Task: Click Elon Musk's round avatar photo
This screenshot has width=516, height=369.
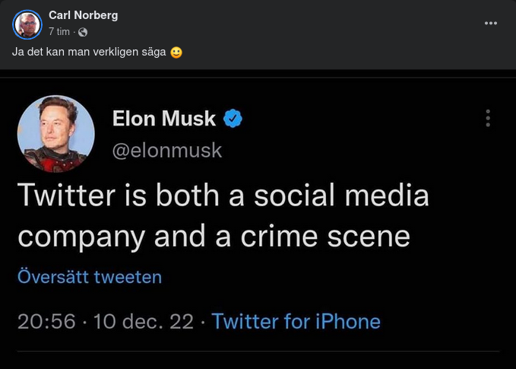Action: tap(55, 134)
